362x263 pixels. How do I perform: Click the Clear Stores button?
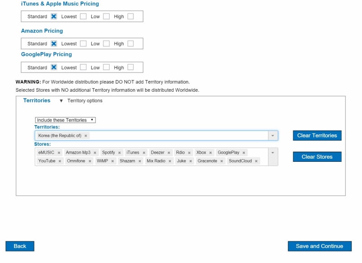317,157
